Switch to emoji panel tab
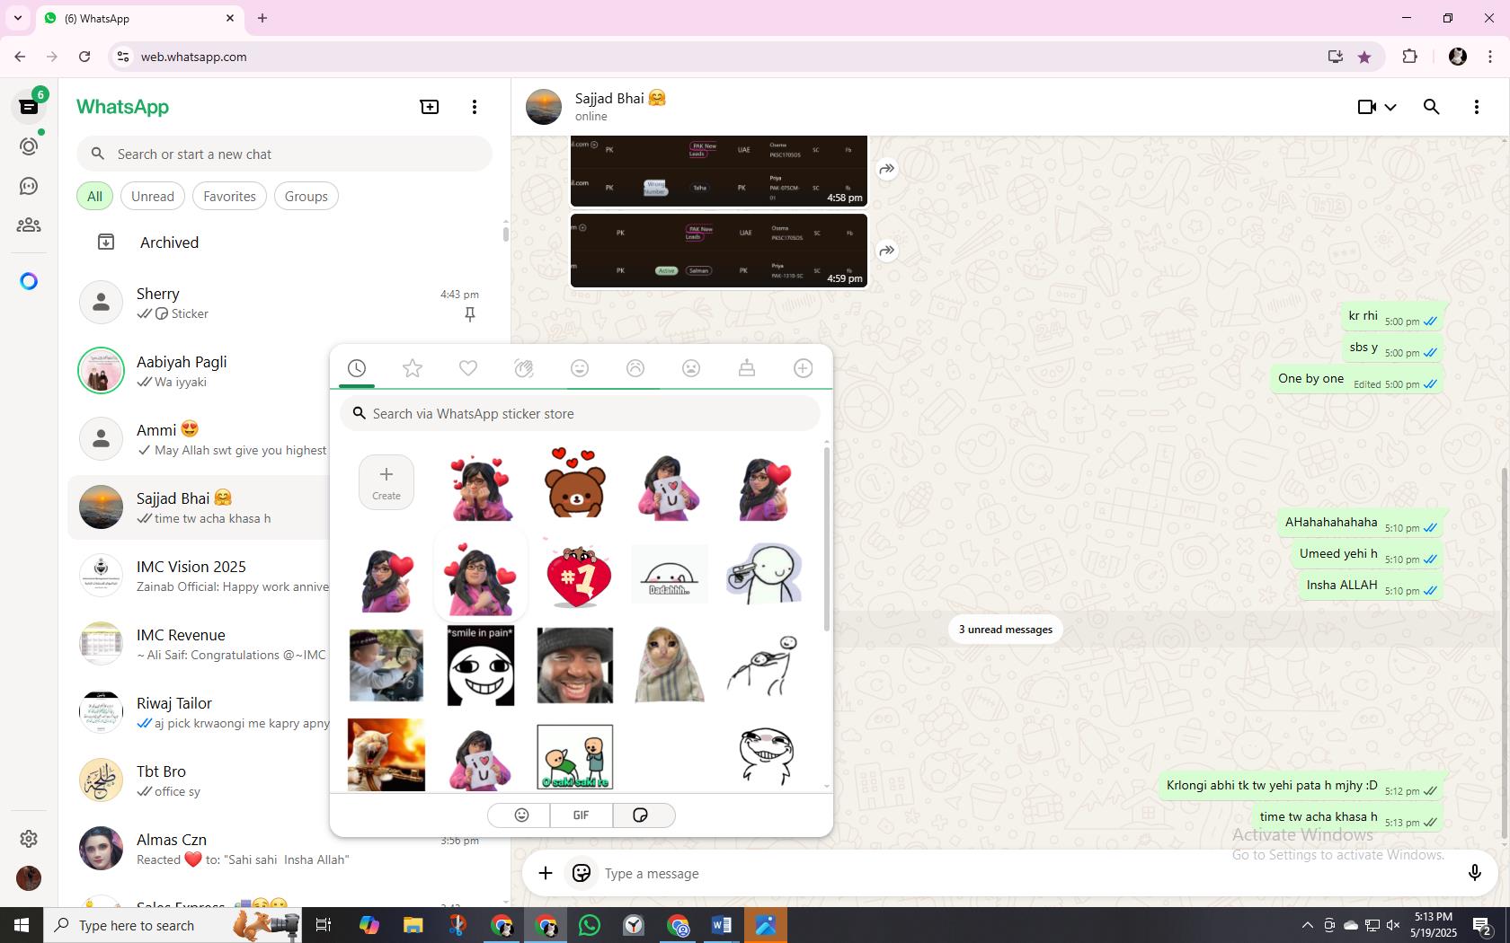This screenshot has height=943, width=1510. coord(521,815)
